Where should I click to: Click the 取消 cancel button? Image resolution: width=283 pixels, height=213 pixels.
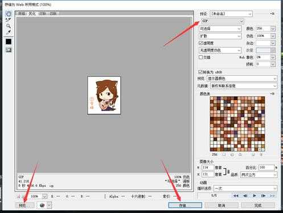click(x=222, y=206)
